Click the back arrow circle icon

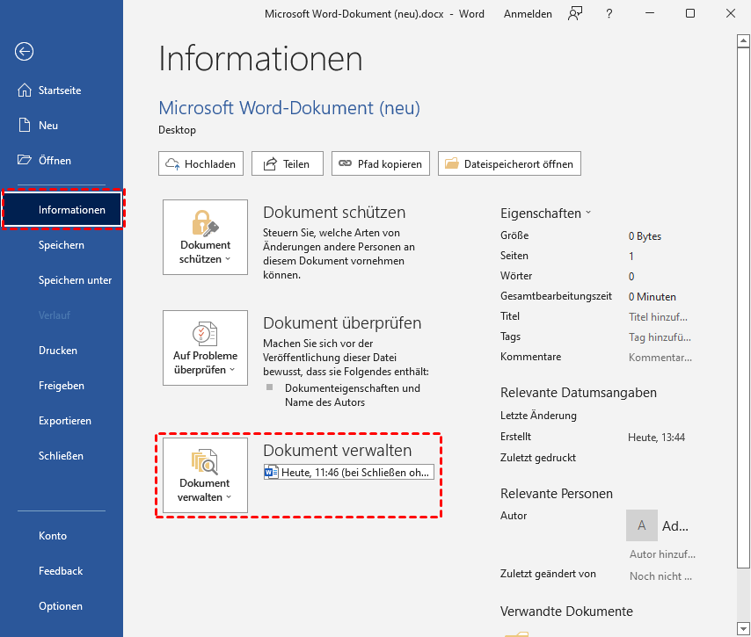24,51
